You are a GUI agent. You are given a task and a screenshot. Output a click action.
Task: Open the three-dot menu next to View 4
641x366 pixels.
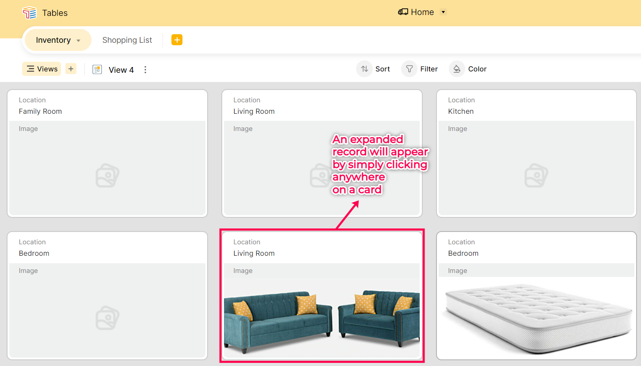click(145, 70)
